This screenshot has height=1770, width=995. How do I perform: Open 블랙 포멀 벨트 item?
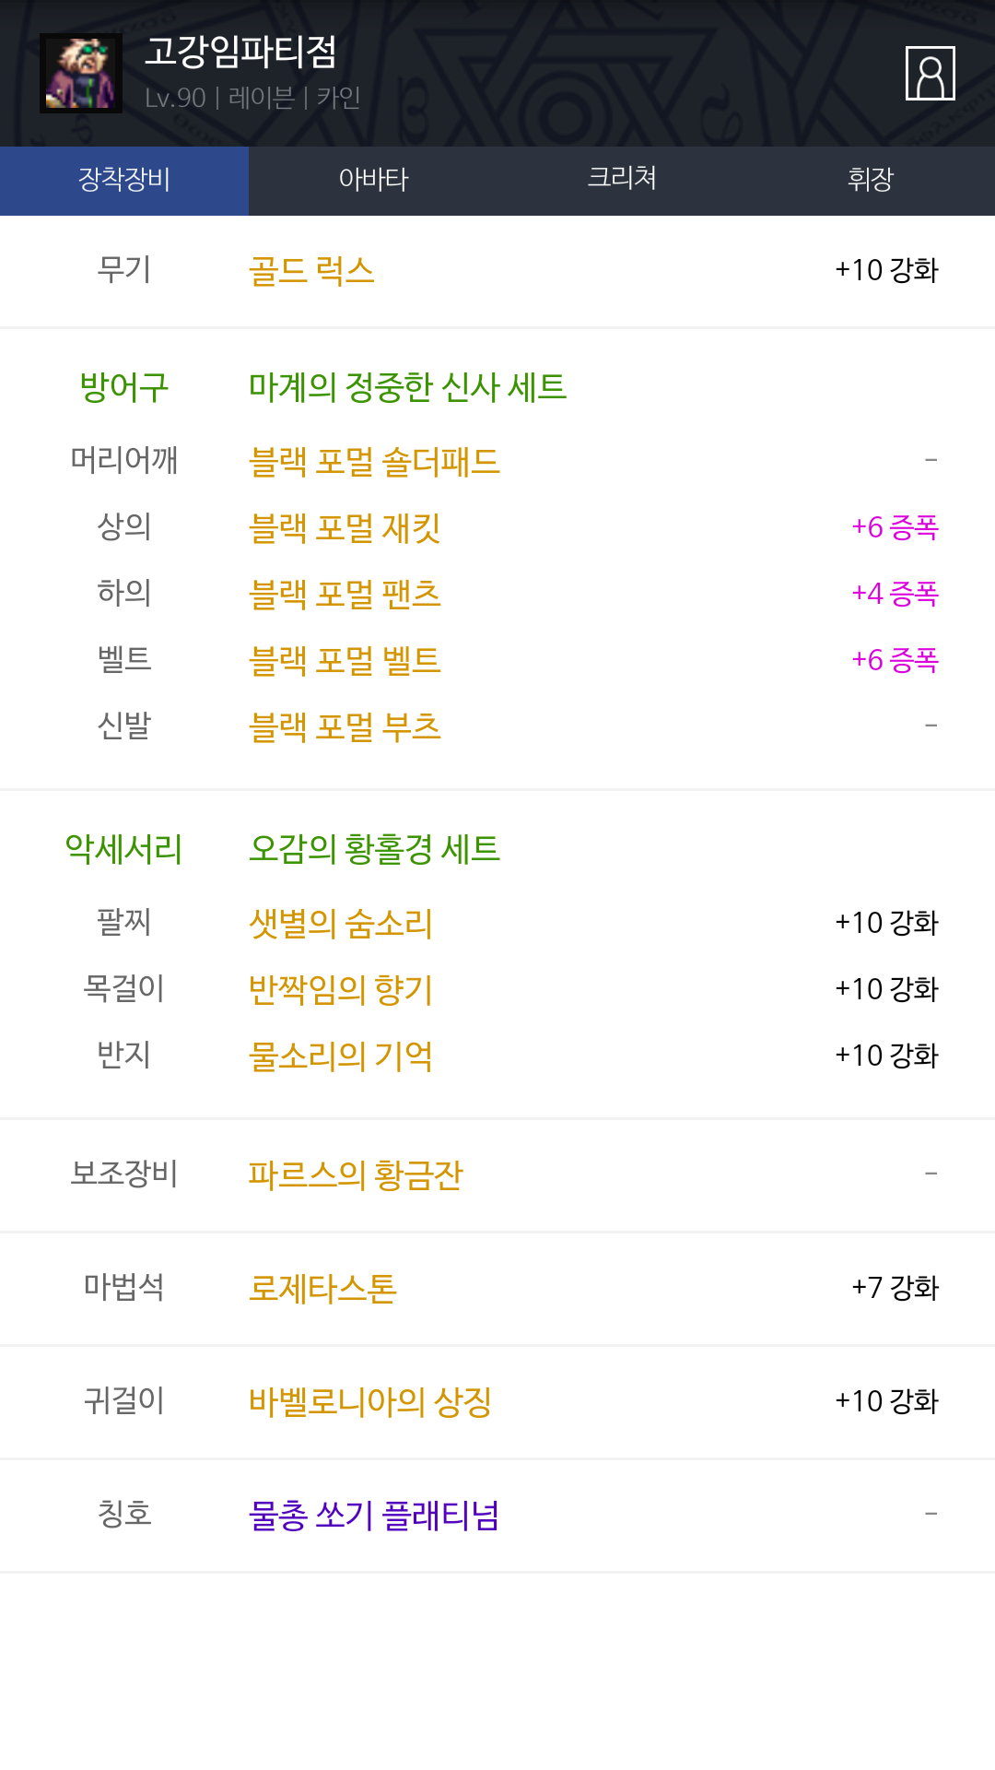click(x=345, y=660)
